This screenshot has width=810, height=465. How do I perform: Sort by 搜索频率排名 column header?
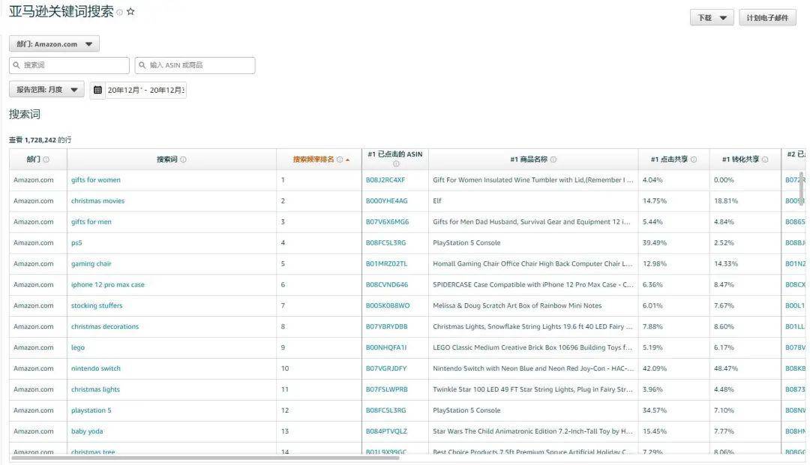pyautogui.click(x=313, y=159)
